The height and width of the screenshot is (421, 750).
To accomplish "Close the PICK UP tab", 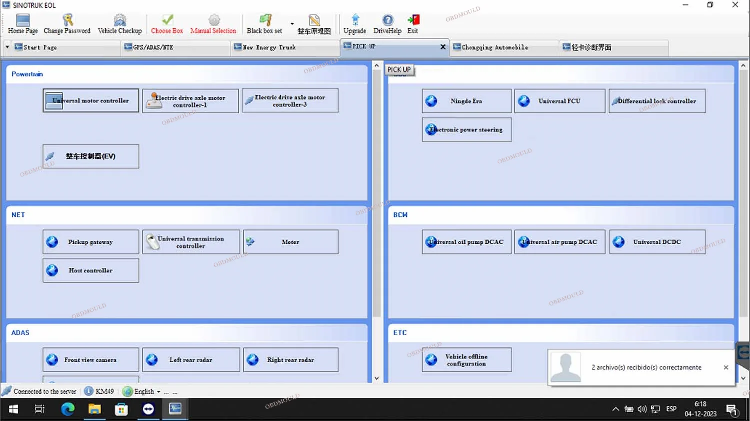I will (x=443, y=47).
